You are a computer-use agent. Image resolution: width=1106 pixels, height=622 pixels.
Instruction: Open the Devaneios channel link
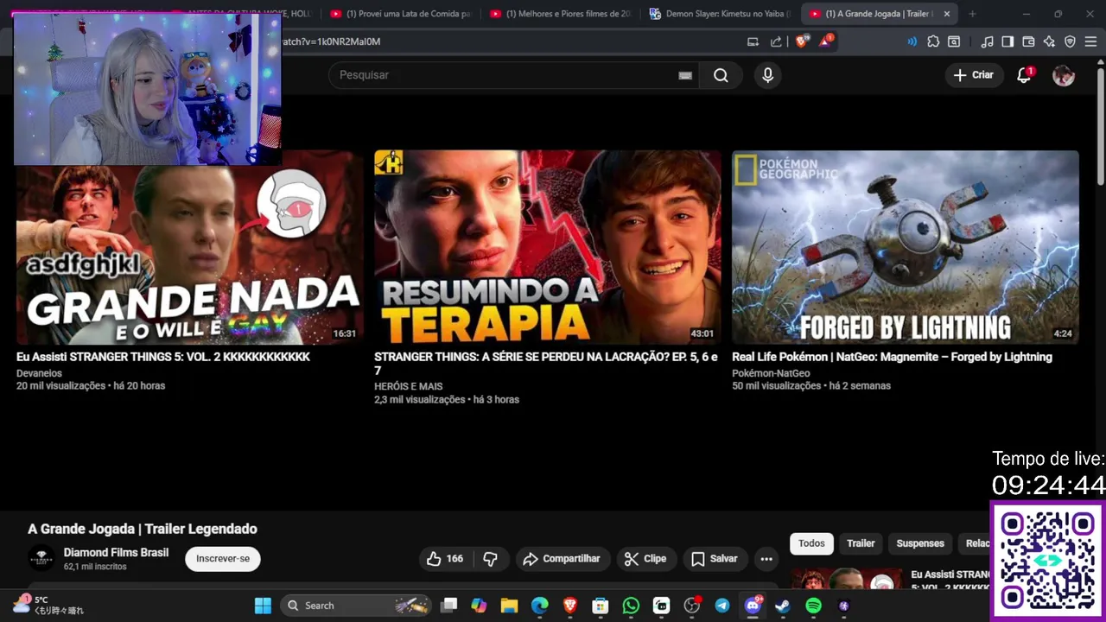tap(39, 373)
